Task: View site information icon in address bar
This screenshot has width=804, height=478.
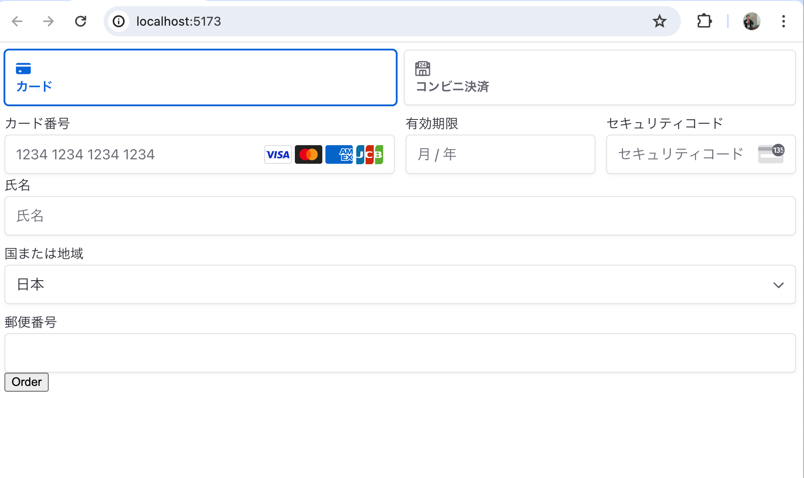Action: pos(119,21)
